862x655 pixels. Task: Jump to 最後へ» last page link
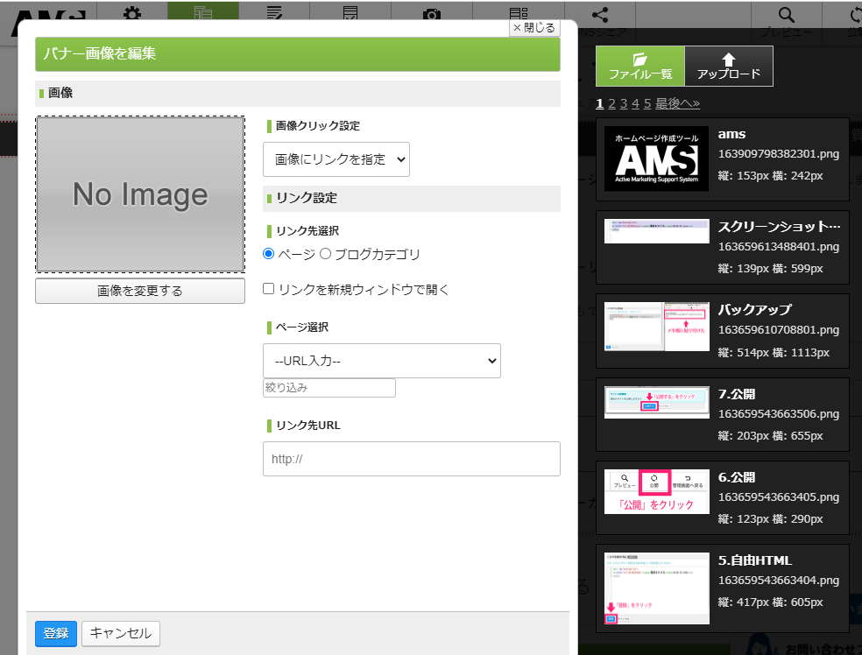point(677,103)
